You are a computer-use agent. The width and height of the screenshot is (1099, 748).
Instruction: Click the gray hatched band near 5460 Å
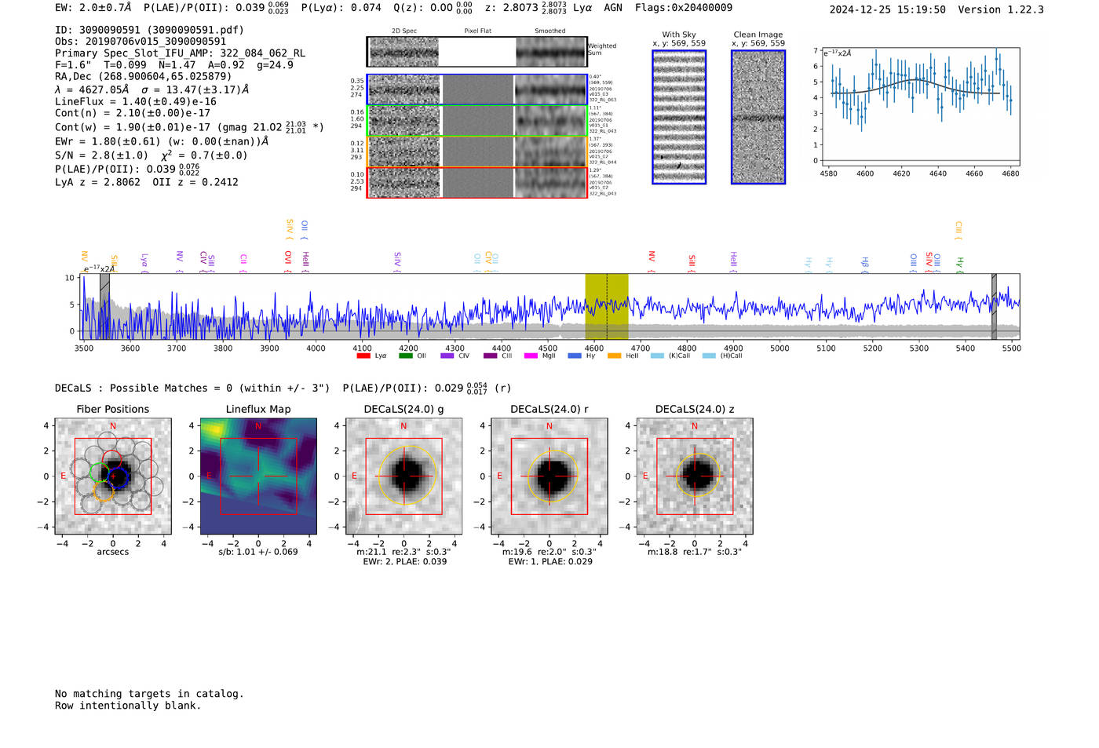(994, 307)
